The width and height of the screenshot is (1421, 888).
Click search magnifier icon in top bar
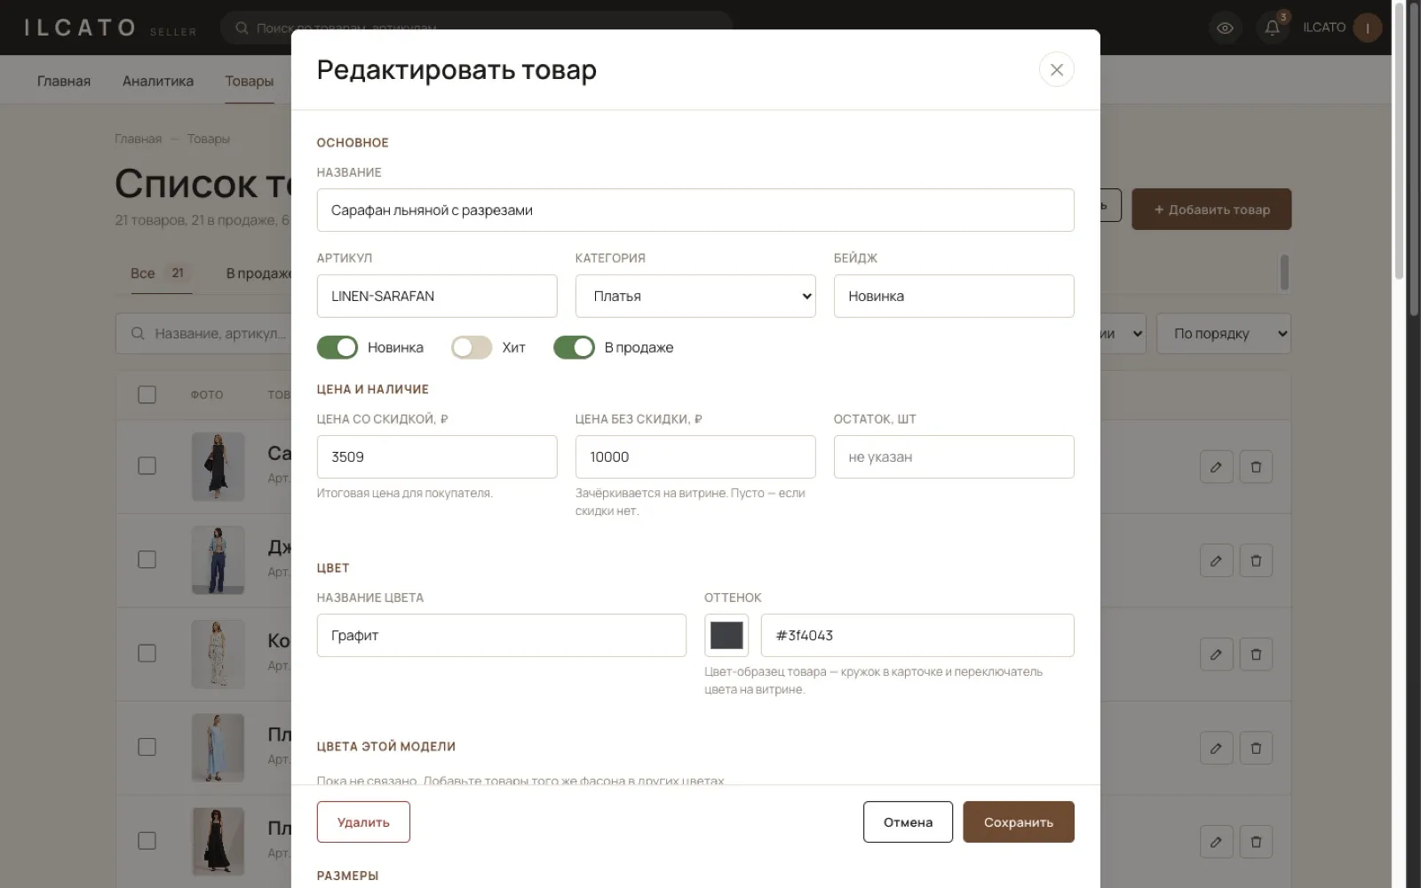click(x=242, y=28)
